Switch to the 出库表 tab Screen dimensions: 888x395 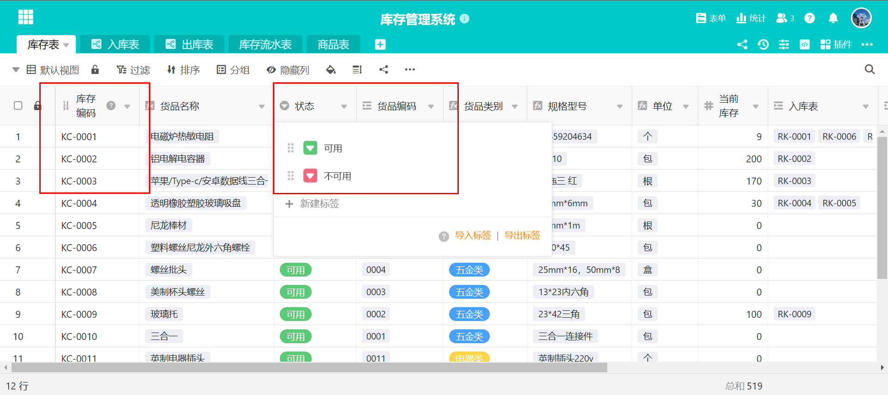pyautogui.click(x=189, y=44)
